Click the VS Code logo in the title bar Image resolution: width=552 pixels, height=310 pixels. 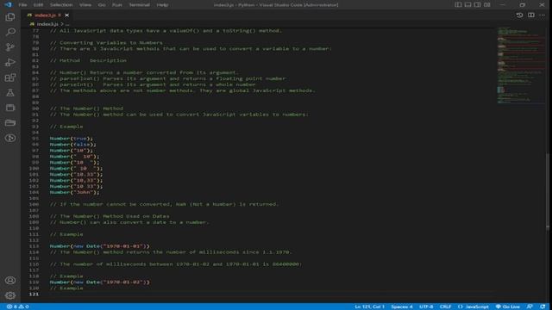coord(8,5)
